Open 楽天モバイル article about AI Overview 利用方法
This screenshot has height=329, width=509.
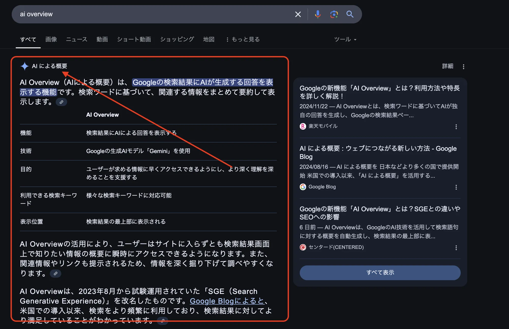380,92
